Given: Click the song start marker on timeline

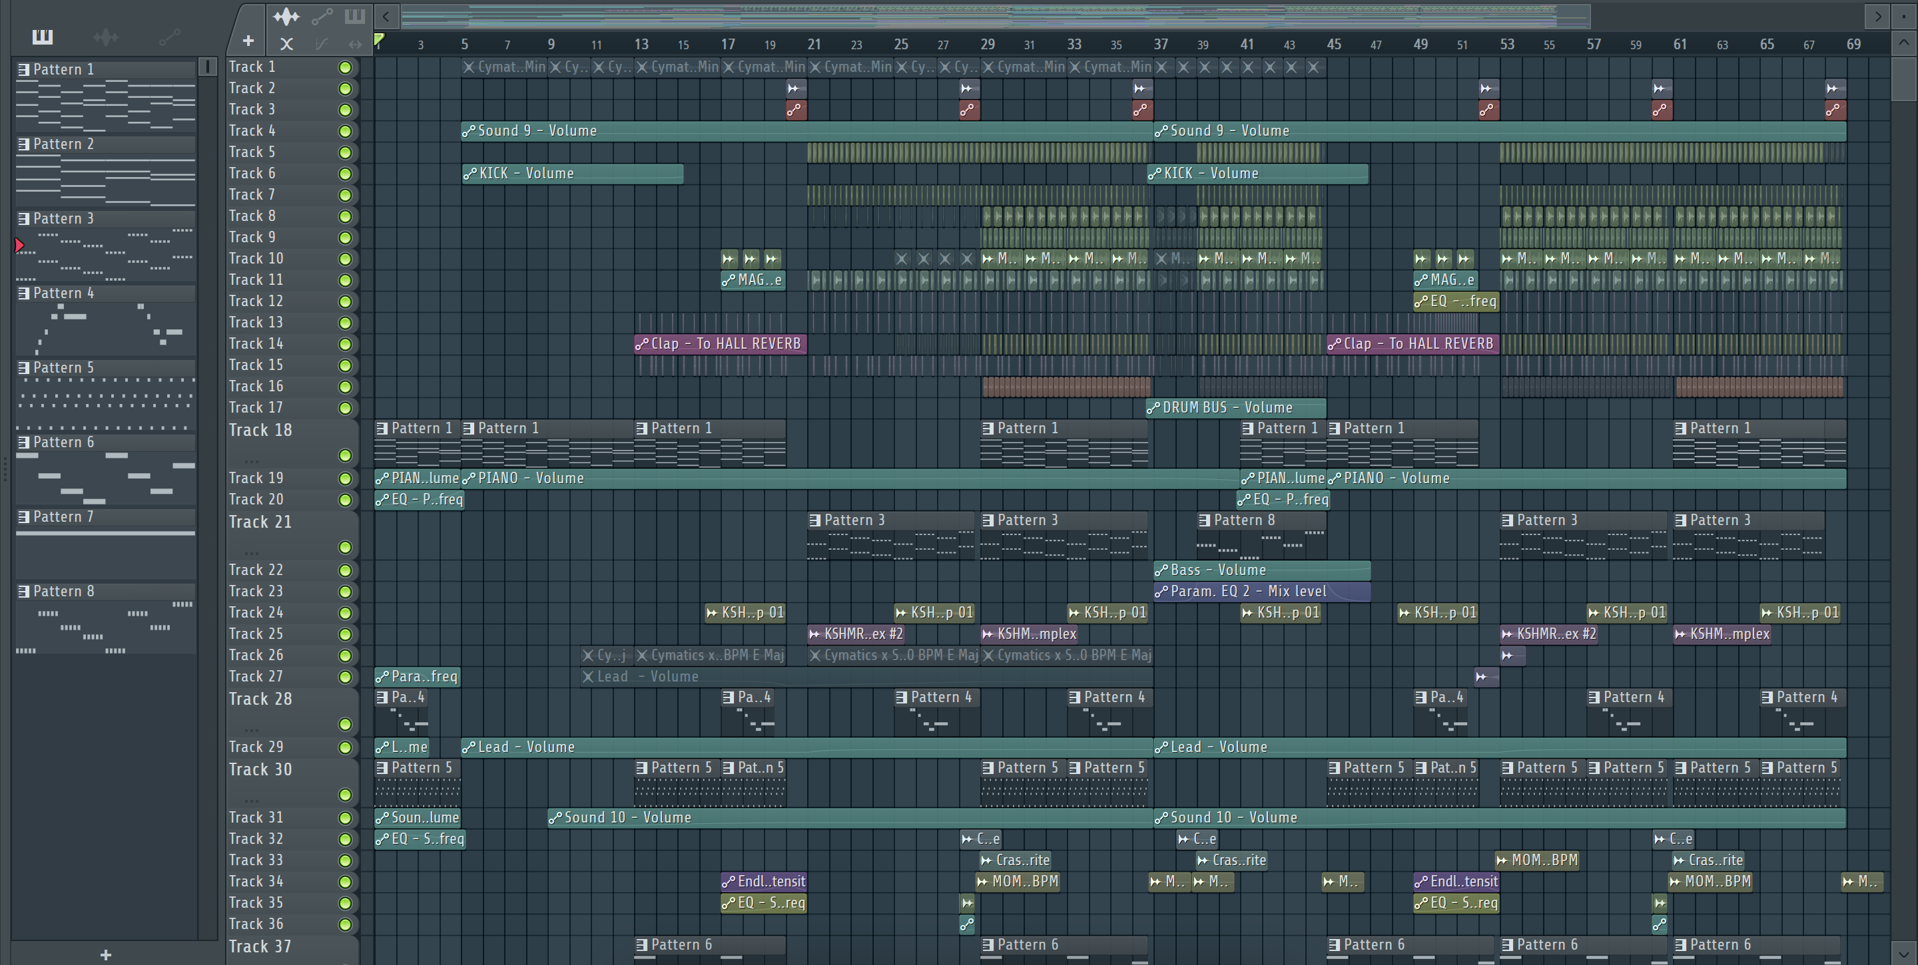Looking at the screenshot, I should coord(379,39).
